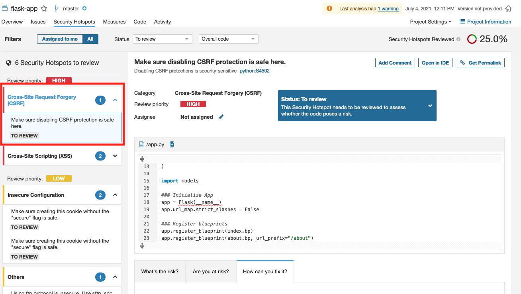Collapse the Others category
The width and height of the screenshot is (521, 294).
point(115,277)
